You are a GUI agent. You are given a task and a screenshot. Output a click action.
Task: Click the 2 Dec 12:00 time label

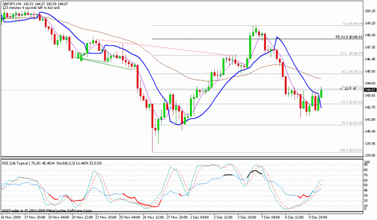223,218
